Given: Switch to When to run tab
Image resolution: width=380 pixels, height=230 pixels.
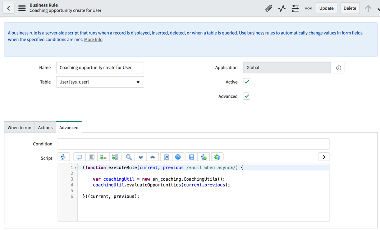Looking at the screenshot, I should (19, 128).
